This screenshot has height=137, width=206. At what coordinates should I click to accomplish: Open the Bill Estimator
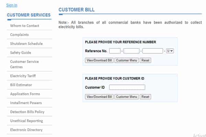tap(22, 85)
